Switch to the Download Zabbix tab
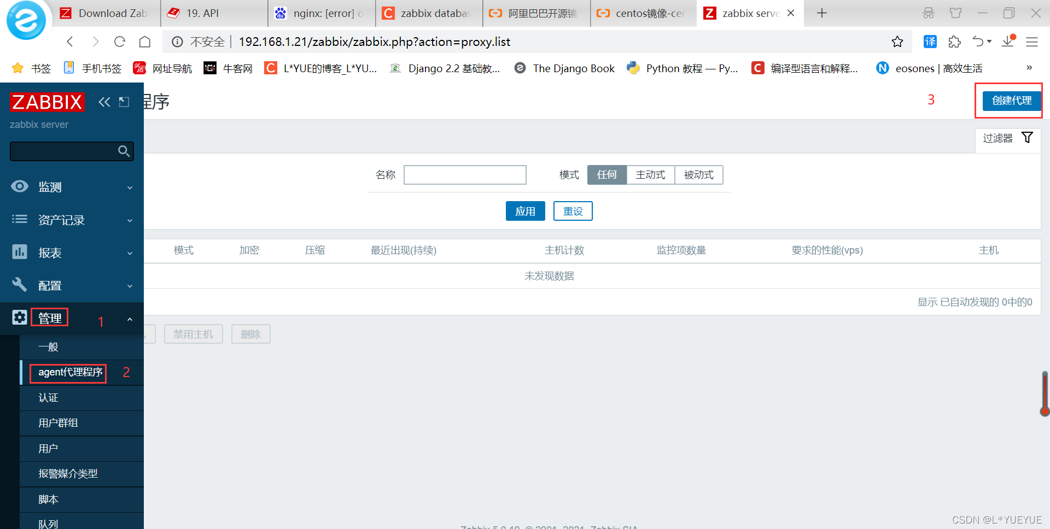The height and width of the screenshot is (529, 1050). [107, 13]
